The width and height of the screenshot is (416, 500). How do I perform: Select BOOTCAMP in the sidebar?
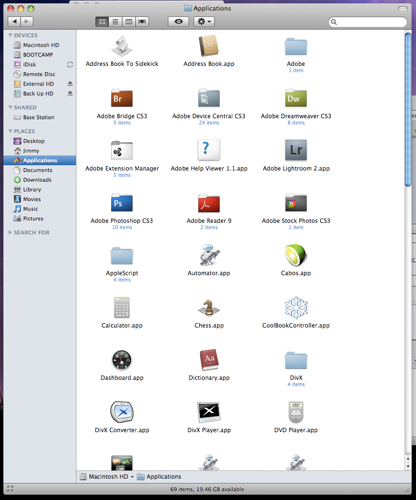tap(40, 55)
